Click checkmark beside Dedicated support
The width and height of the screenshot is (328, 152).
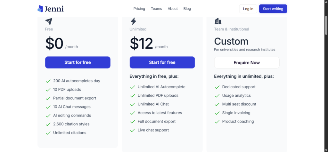pyautogui.click(x=217, y=87)
